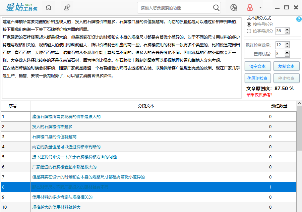
Task: Decrease 飘红检查数量 value
Action: 287,47
